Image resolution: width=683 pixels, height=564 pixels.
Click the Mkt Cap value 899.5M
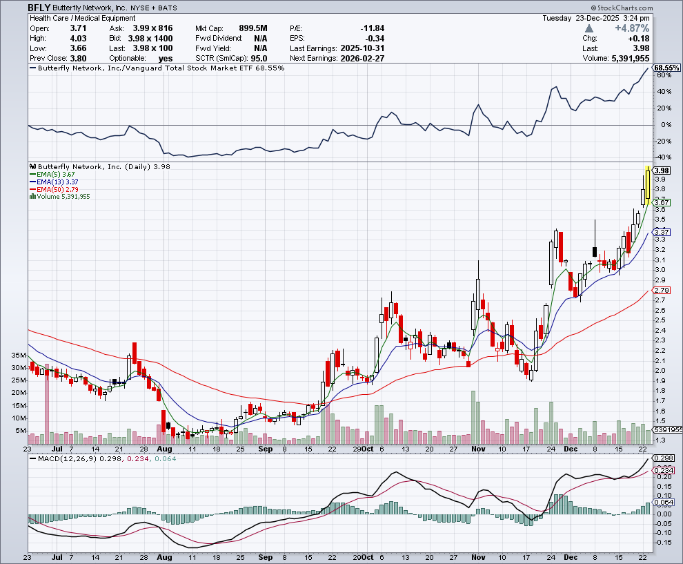pyautogui.click(x=253, y=28)
